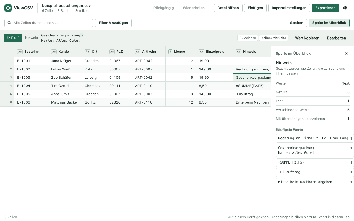Click the ART-0110 cell in row B-1004
354x221 pixels.
pyautogui.click(x=149, y=86)
